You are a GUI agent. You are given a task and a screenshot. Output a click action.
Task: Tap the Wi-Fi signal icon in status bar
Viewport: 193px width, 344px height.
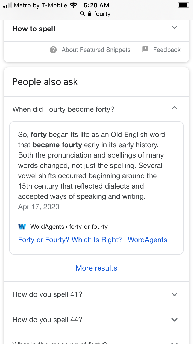(74, 5)
